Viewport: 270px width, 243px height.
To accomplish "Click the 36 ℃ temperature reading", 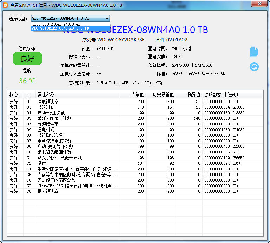I will point(27,81).
